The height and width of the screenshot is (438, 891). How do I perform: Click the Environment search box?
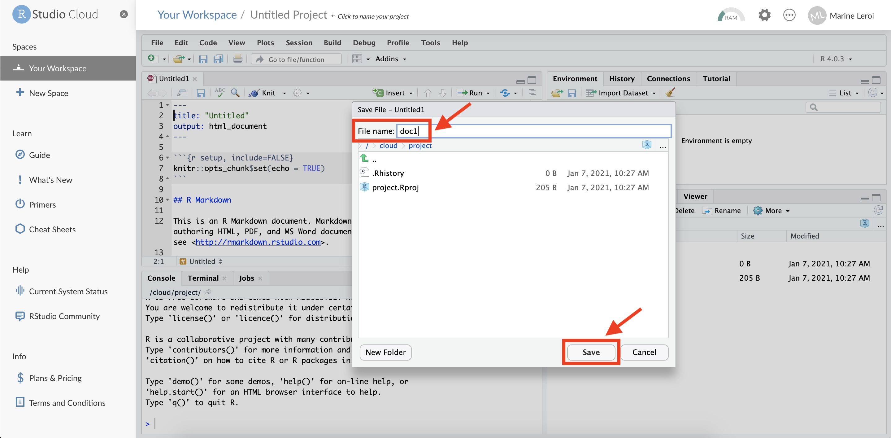click(x=843, y=107)
